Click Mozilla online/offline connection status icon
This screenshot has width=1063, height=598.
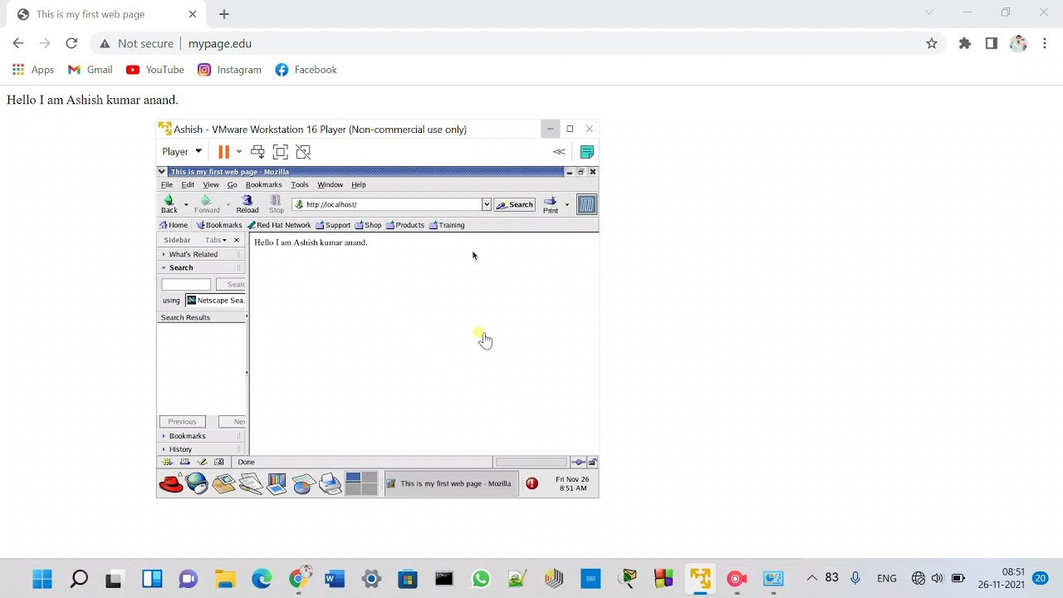(x=579, y=462)
